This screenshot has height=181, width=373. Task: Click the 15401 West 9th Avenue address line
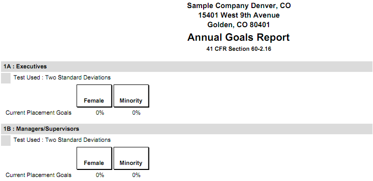tap(239, 15)
